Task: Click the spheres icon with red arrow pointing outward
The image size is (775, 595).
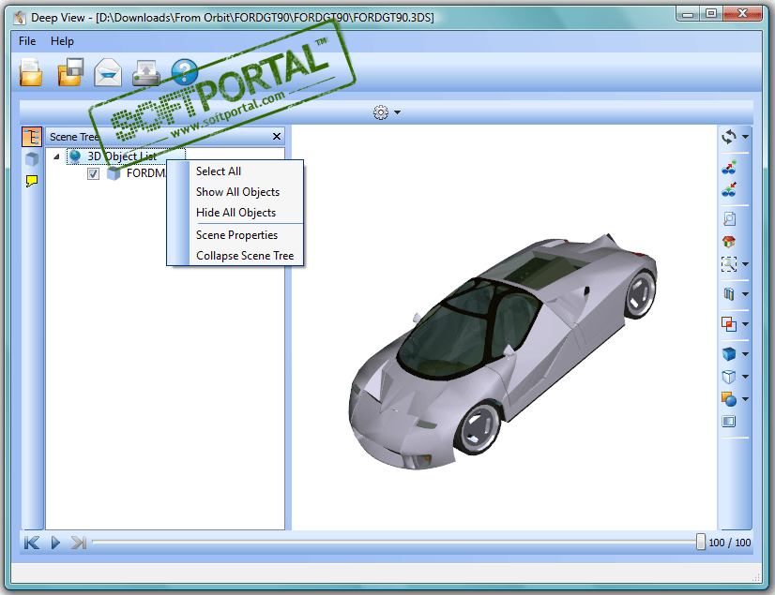Action: click(x=729, y=167)
